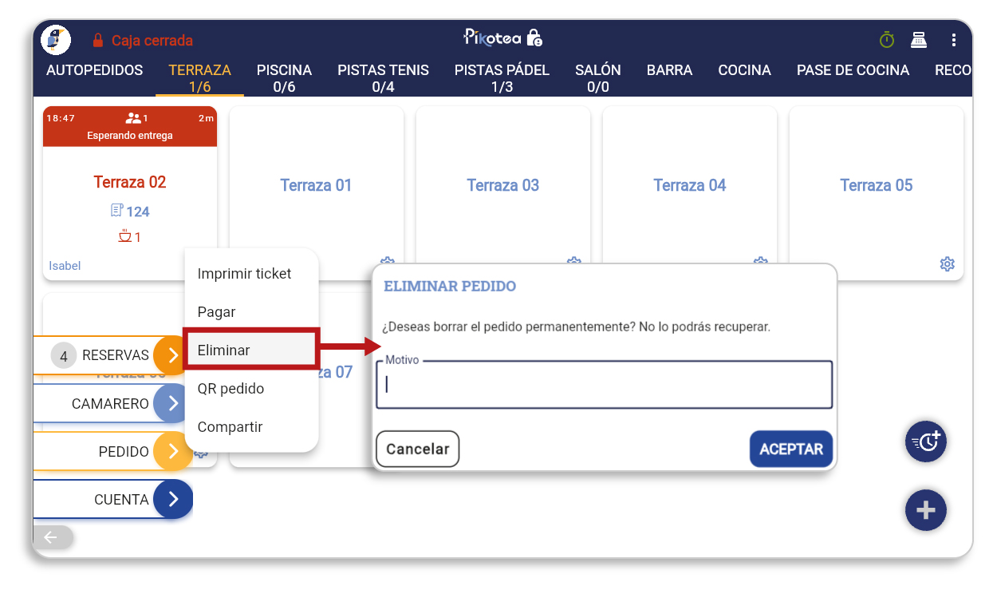Click the back arrow at bottom left
The height and width of the screenshot is (590, 993).
(x=53, y=537)
